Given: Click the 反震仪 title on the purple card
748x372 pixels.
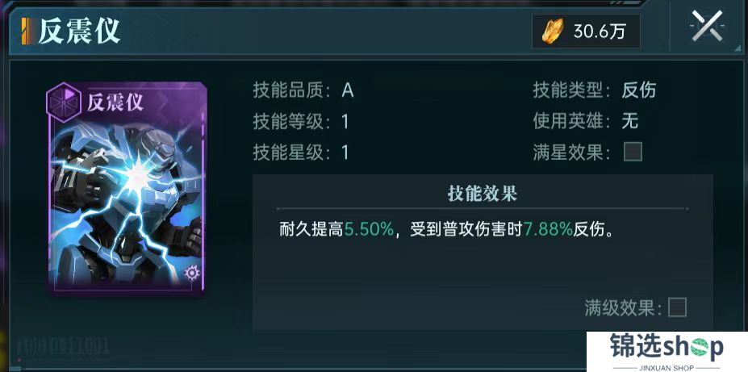Looking at the screenshot, I should pos(115,102).
